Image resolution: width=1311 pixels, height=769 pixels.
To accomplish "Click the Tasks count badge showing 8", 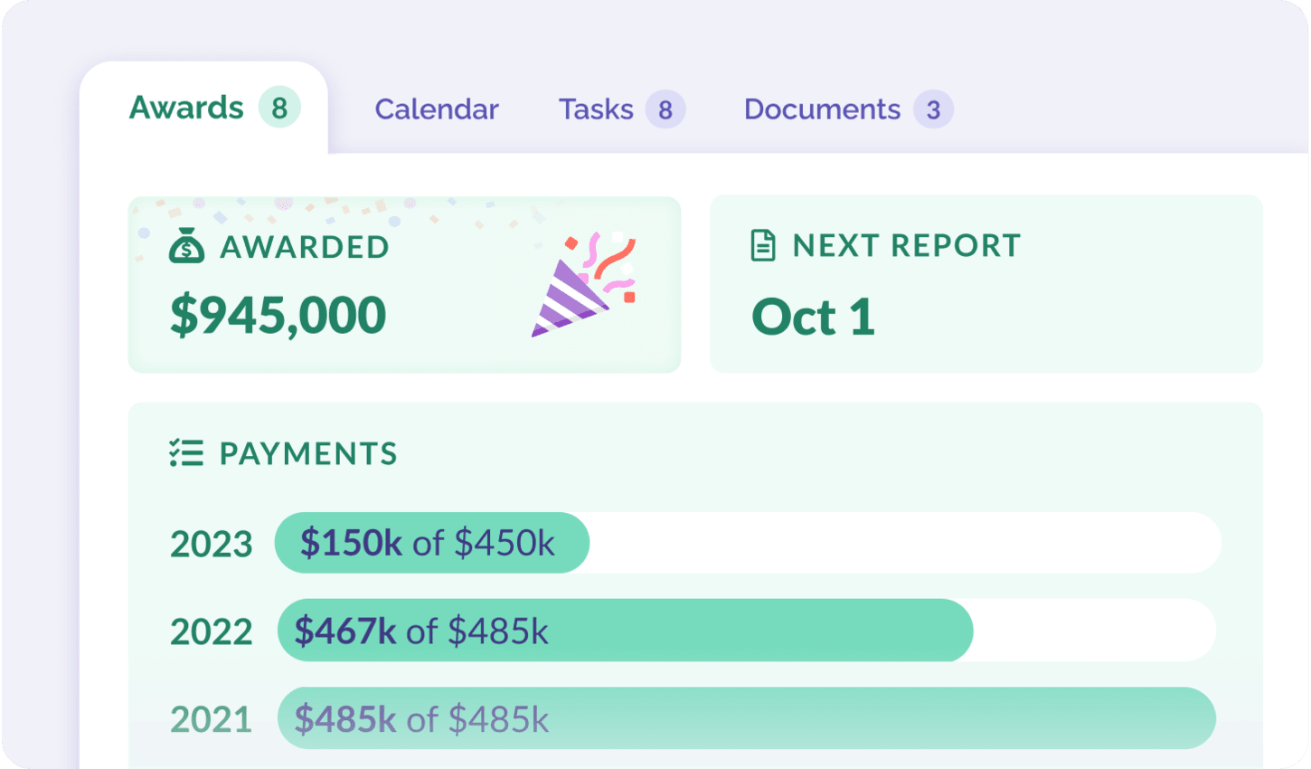I will [665, 109].
